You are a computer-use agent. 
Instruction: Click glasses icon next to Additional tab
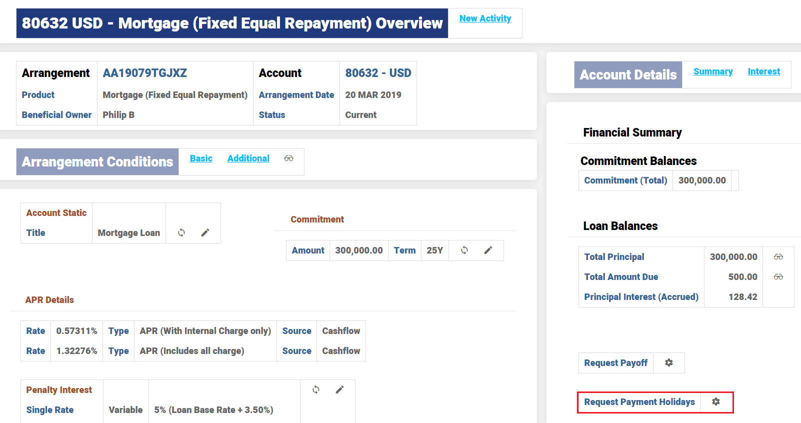coord(289,158)
